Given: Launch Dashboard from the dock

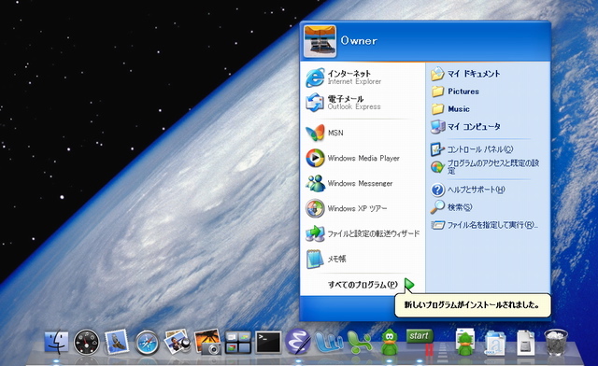Looking at the screenshot, I should click(87, 342).
